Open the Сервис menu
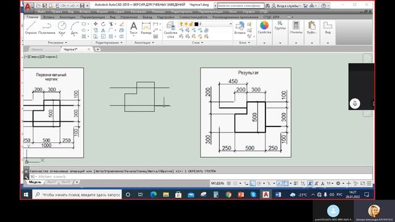The image size is (395, 222). 119,12
